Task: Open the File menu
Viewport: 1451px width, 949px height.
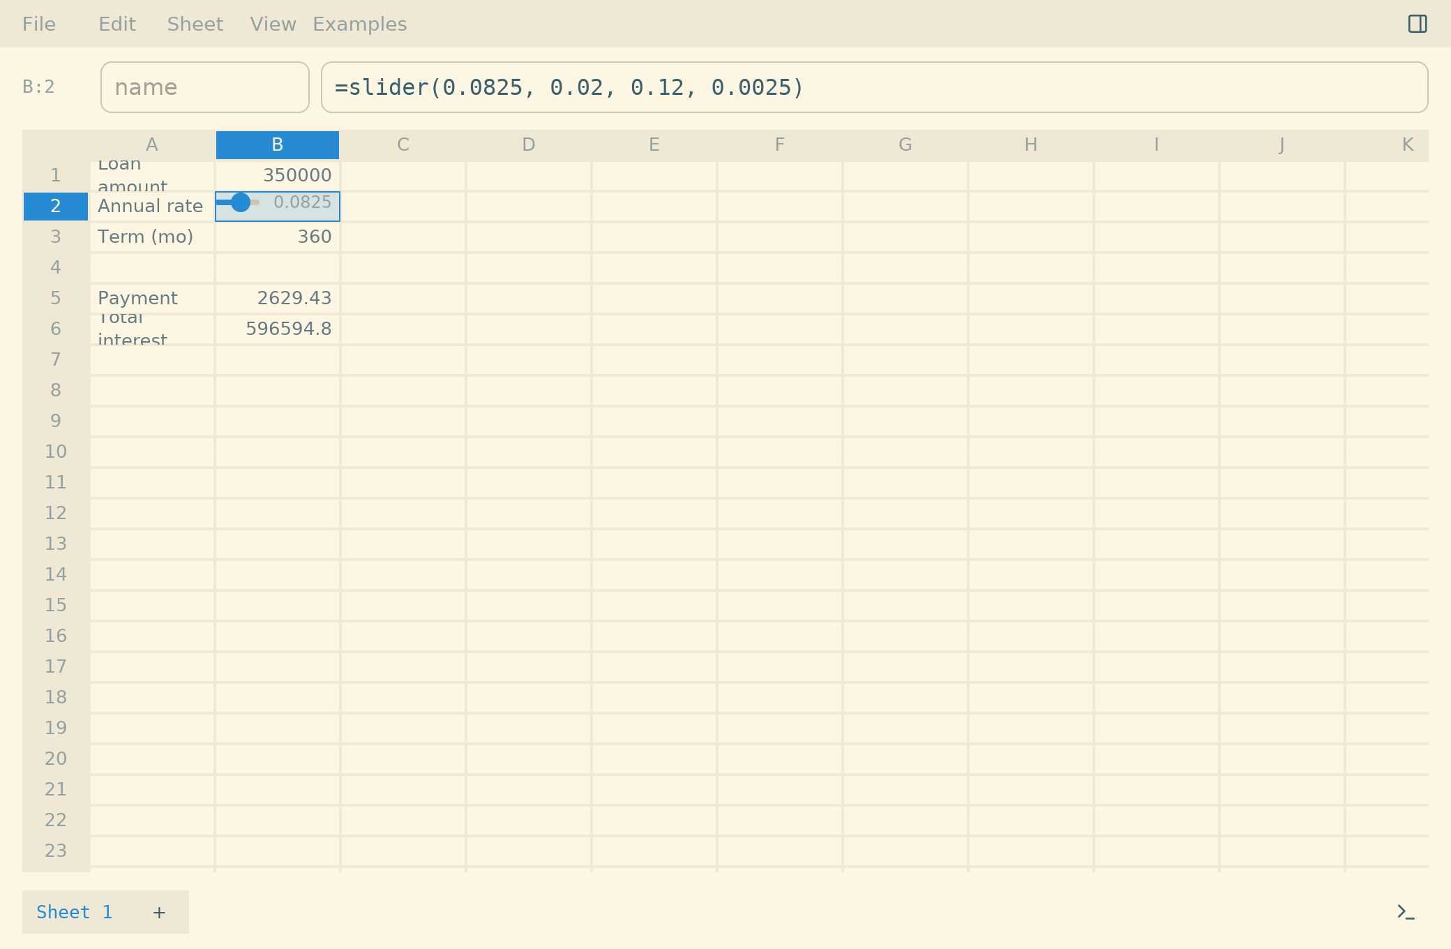Action: tap(39, 24)
